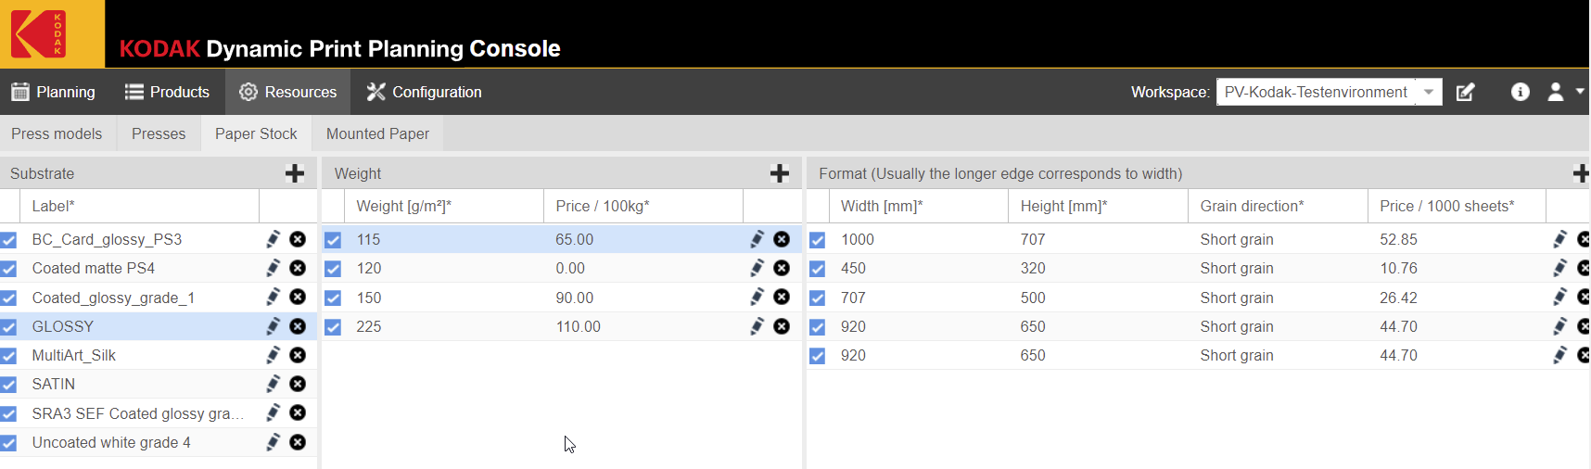This screenshot has height=469, width=1591.
Task: Select the Coated matte PS4 substrate row
Action: tap(94, 268)
